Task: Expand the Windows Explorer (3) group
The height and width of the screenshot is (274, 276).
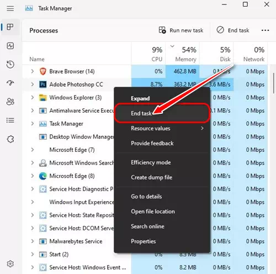Action: (x=33, y=97)
